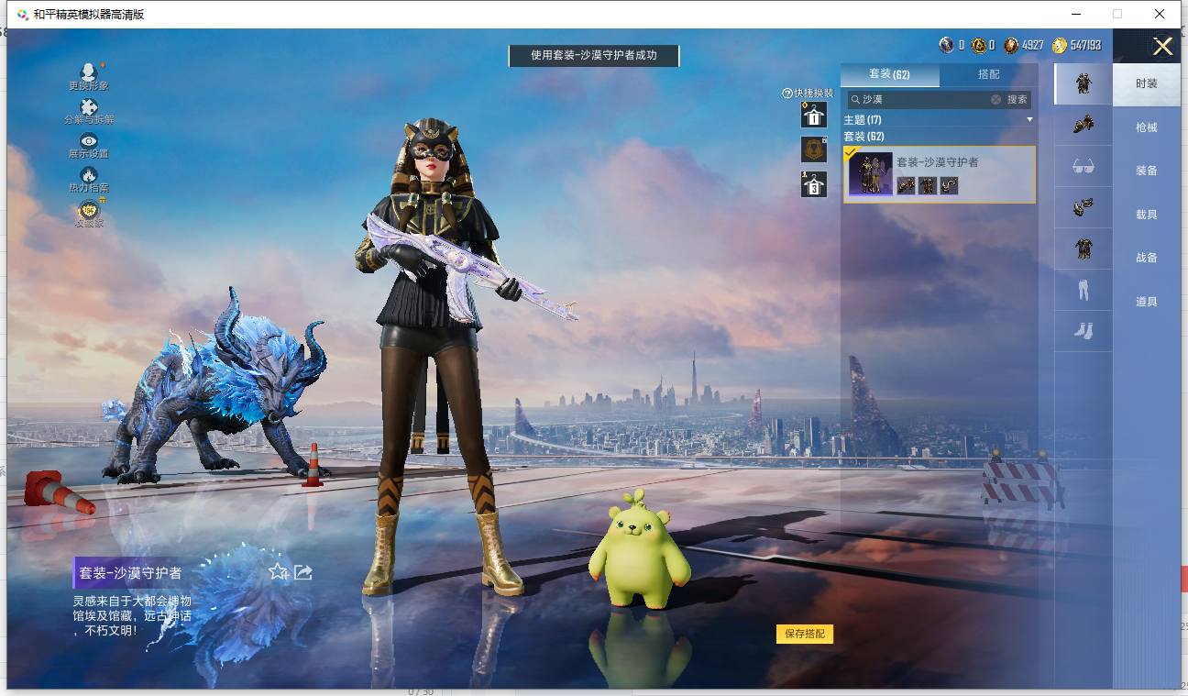1188x696 pixels.
Task: Click the first item icon in 沙漠守护者 card
Action: click(x=906, y=185)
